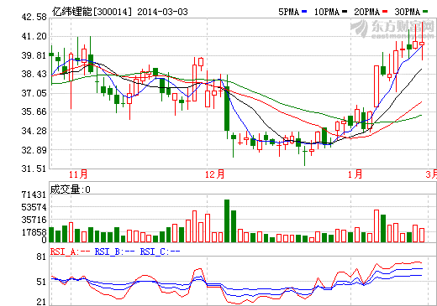Click price axis value 39.81

coord(34,55)
